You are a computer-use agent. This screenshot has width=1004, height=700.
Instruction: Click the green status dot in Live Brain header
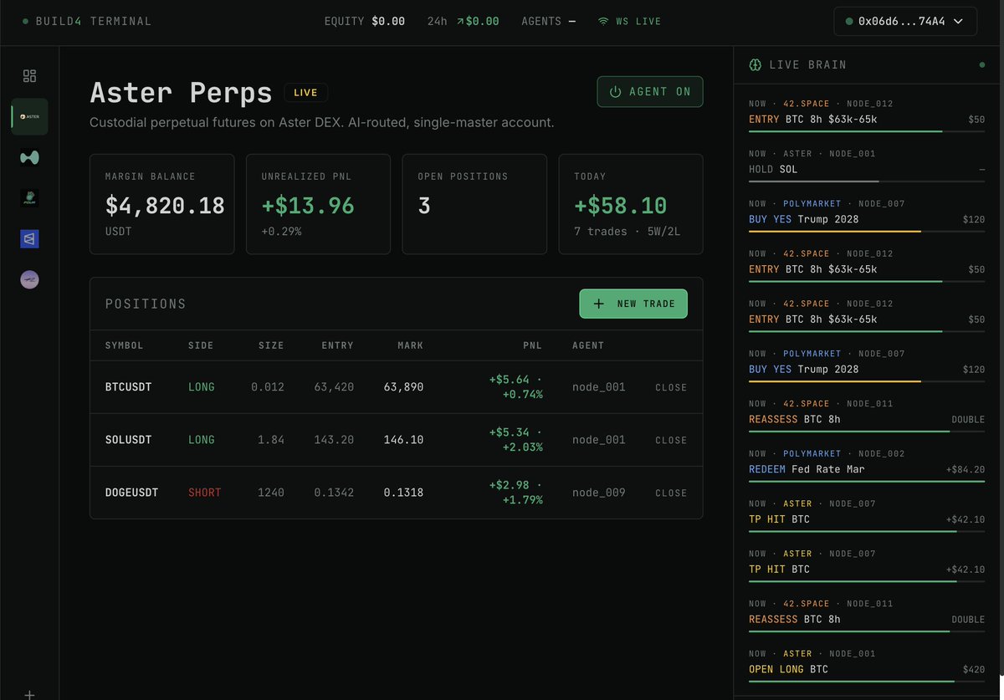tap(981, 64)
